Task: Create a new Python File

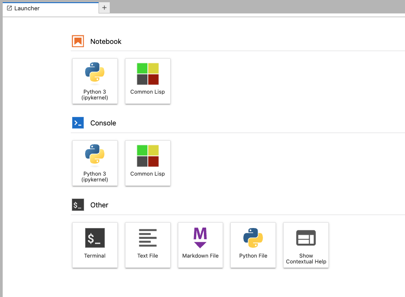Action: 253,245
